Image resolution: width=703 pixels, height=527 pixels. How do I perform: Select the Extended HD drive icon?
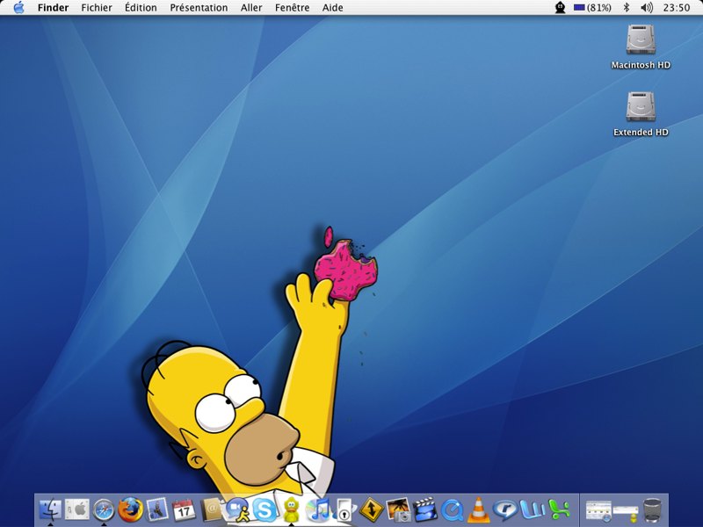(x=641, y=114)
